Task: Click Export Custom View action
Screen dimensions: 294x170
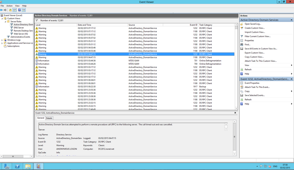Action: click(254, 53)
